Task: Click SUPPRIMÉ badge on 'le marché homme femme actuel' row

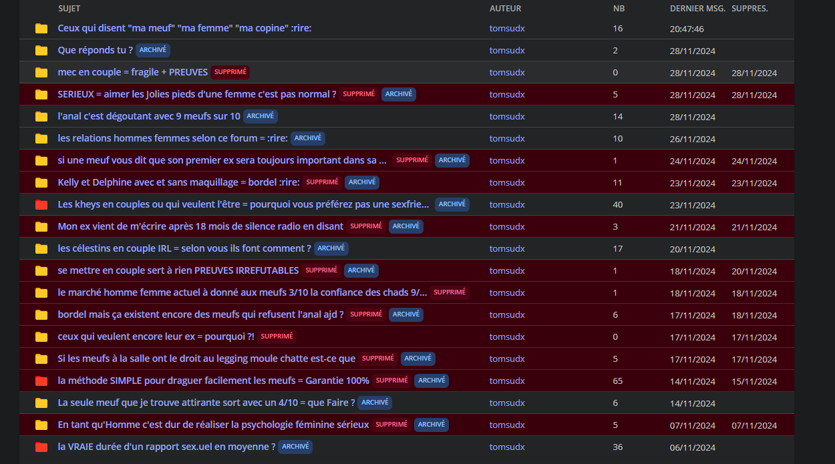Action: point(450,292)
